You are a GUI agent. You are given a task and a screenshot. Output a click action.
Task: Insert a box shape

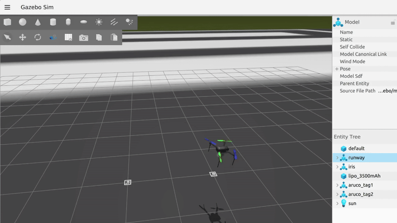point(7,22)
